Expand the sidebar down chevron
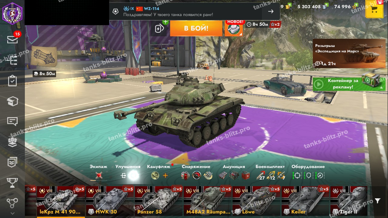 point(12,213)
